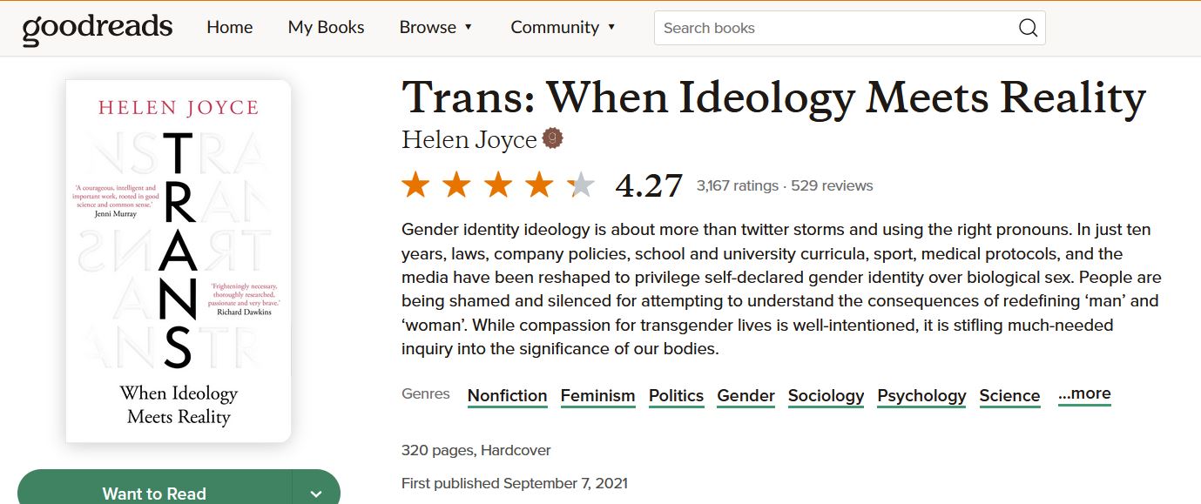
Task: Click the Goodreads author badge next to Helen Joyce
Action: point(552,138)
